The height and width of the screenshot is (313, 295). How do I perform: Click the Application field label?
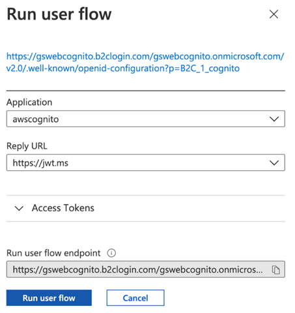coord(29,102)
